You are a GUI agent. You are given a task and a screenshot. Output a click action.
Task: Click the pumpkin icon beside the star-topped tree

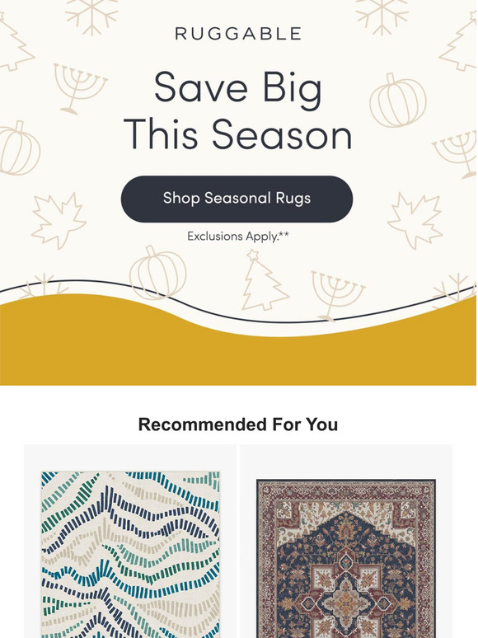tap(158, 272)
